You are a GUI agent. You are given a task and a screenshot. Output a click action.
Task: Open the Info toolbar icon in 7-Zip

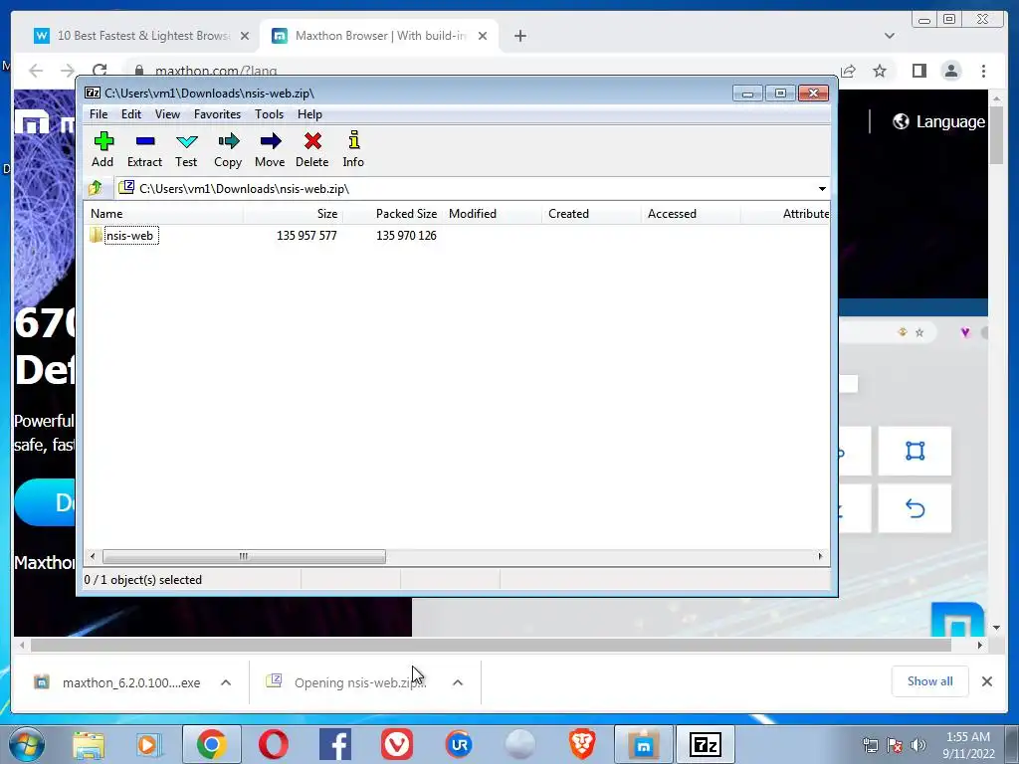(353, 149)
